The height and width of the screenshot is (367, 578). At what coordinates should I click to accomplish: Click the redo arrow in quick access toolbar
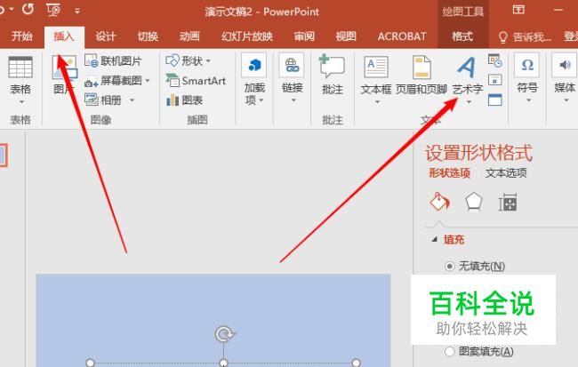tap(28, 9)
